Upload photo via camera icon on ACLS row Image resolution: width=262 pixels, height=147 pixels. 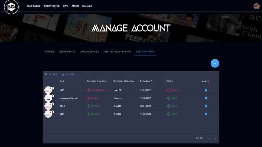(x=52, y=104)
